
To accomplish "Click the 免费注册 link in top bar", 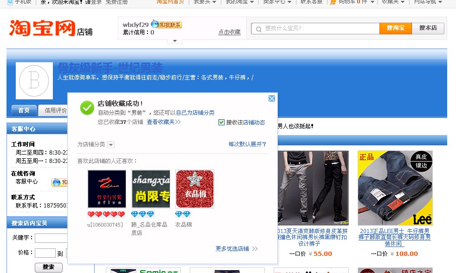I will tap(116, 2).
